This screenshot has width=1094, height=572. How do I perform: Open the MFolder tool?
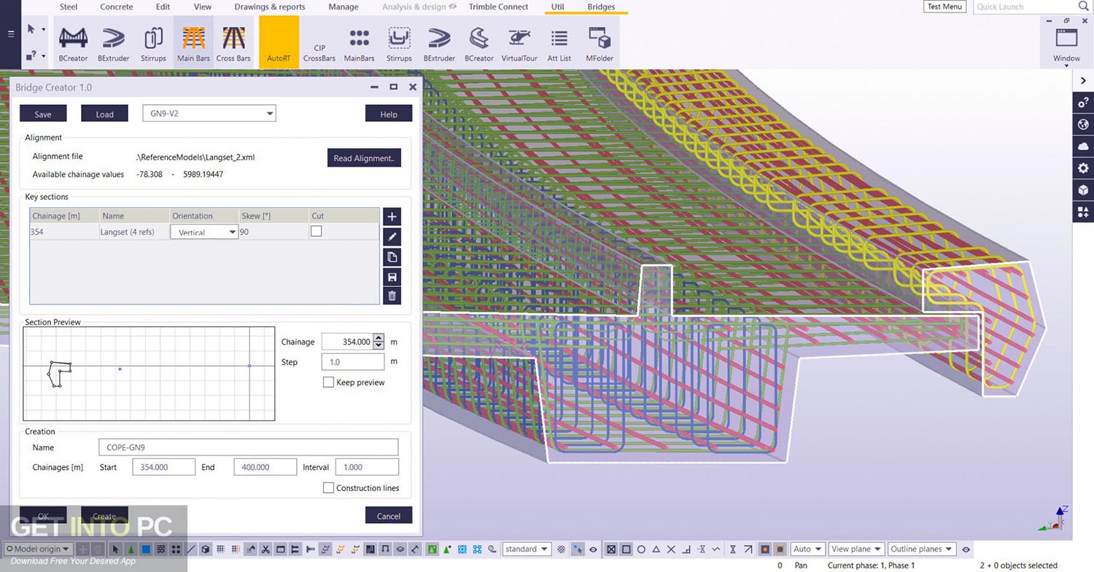point(600,44)
